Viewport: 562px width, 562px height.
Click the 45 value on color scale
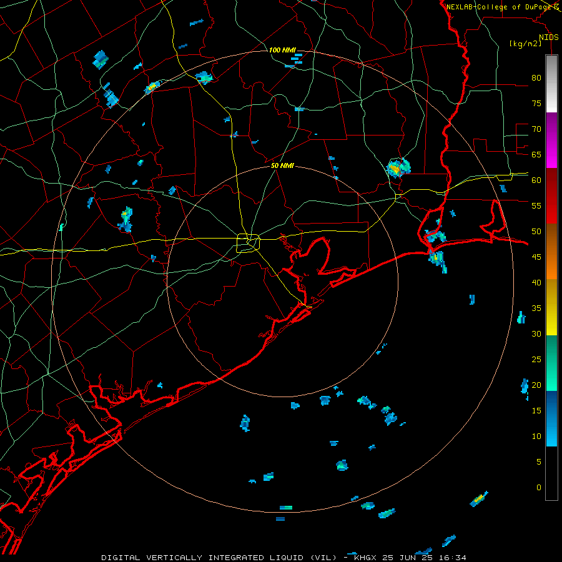coord(536,257)
